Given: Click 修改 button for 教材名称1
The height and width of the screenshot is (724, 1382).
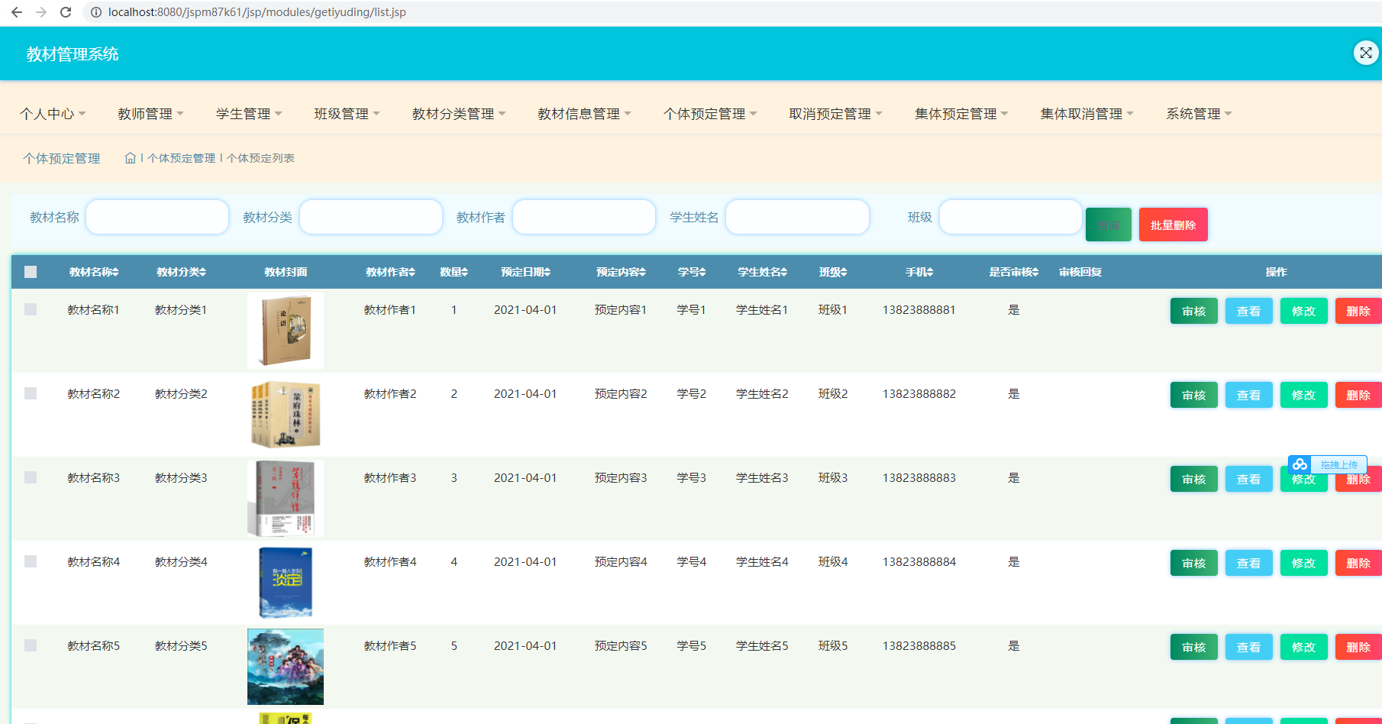Looking at the screenshot, I should [x=1304, y=311].
